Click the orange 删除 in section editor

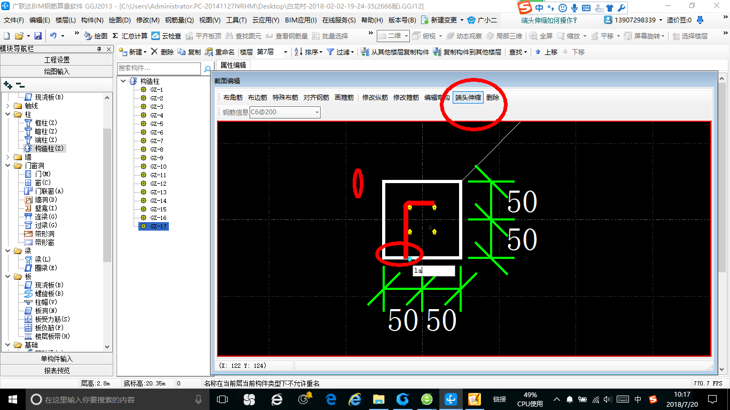(x=493, y=98)
